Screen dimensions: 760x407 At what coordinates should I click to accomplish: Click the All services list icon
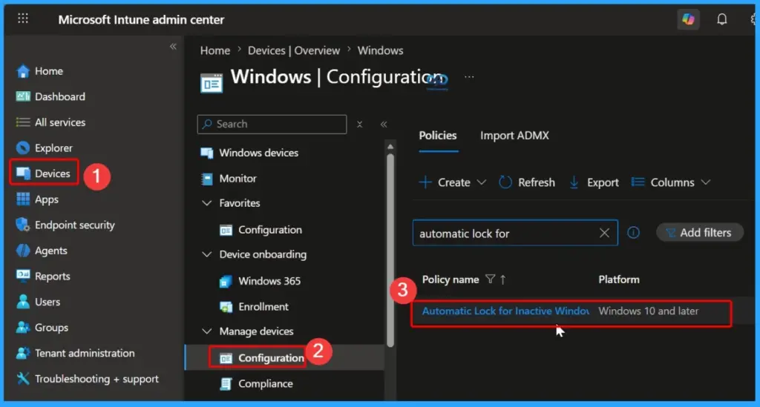pos(23,122)
